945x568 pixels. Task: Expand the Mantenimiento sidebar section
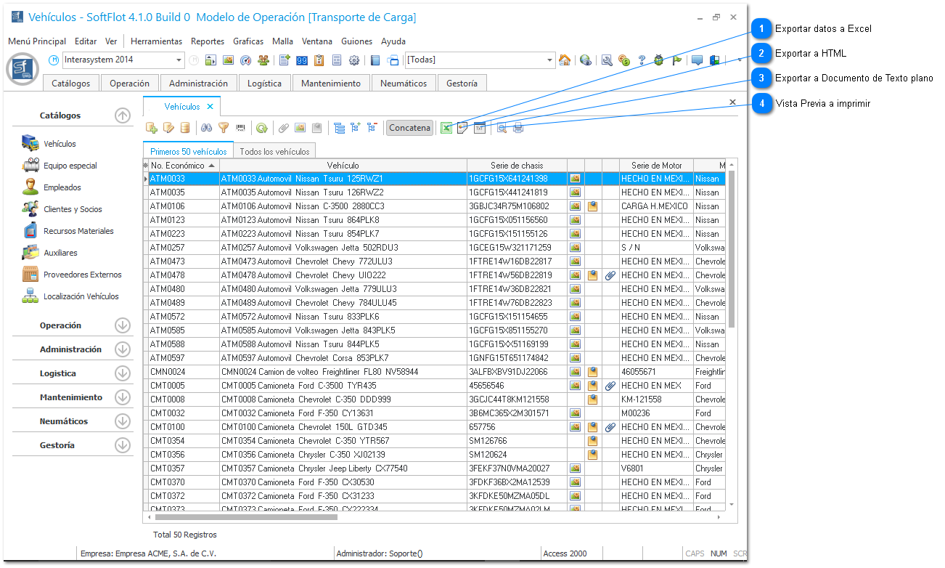click(123, 397)
